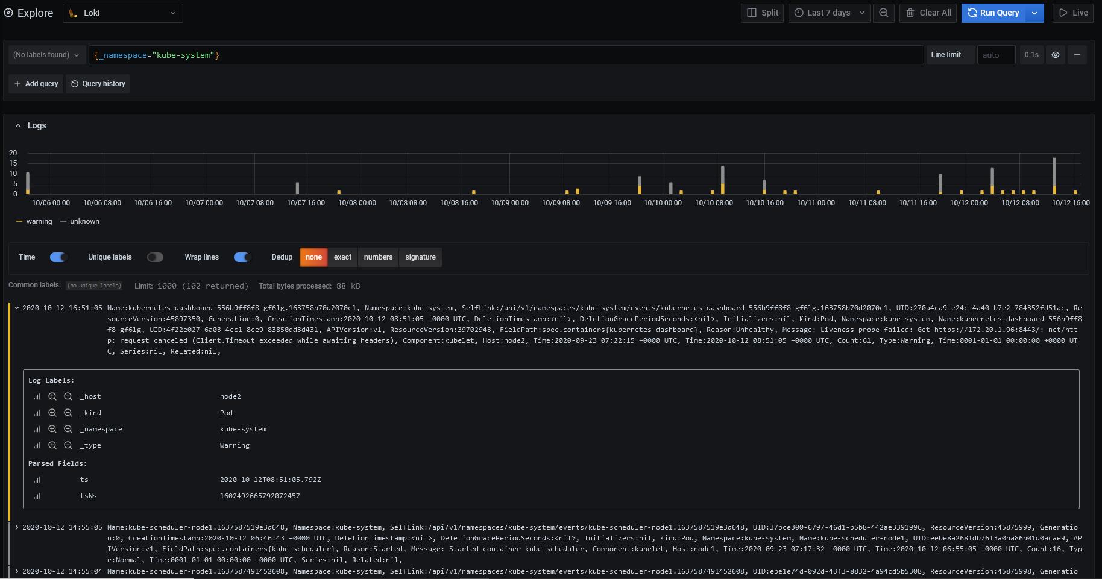The width and height of the screenshot is (1102, 579).
Task: Open Query history
Action: coord(98,84)
